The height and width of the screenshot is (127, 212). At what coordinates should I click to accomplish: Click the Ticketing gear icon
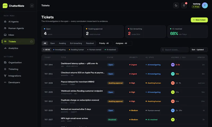tap(5, 69)
